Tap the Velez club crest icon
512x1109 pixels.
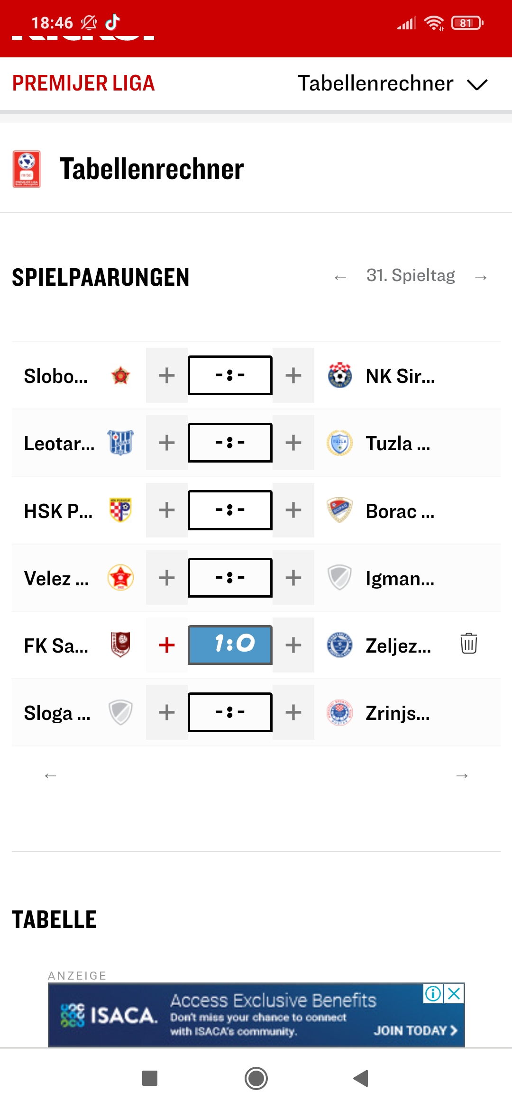coord(120,578)
